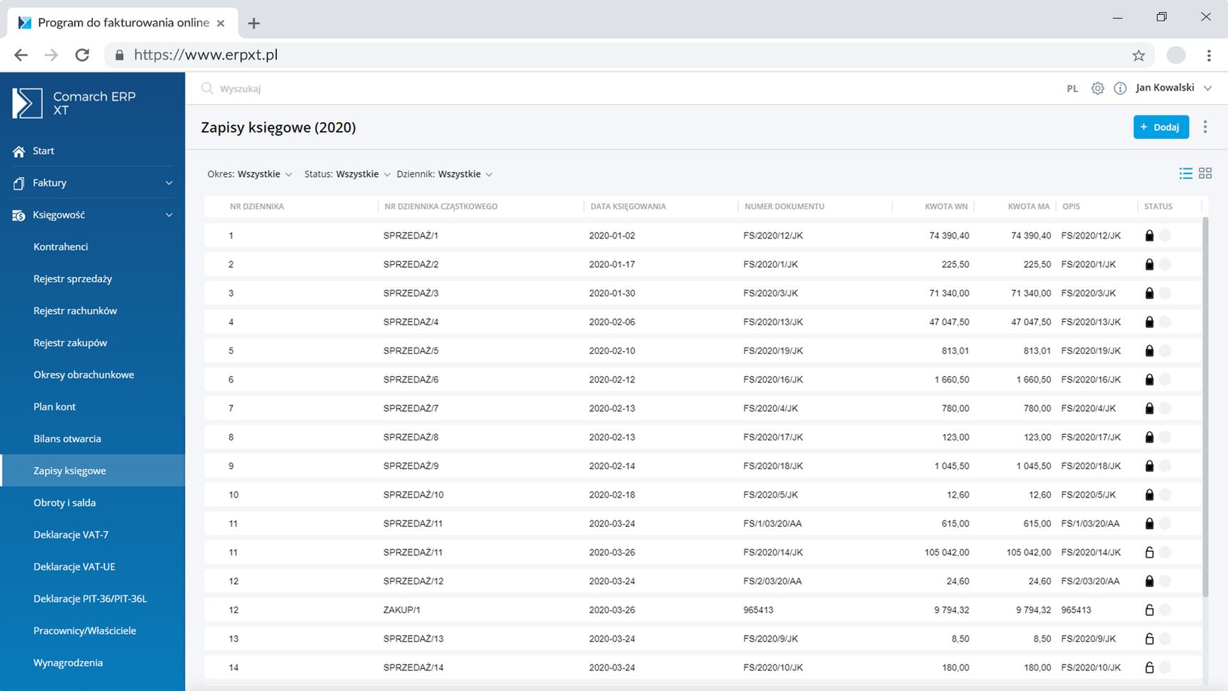Open the Okres filter dropdown
This screenshot has height=691, width=1228.
[250, 174]
